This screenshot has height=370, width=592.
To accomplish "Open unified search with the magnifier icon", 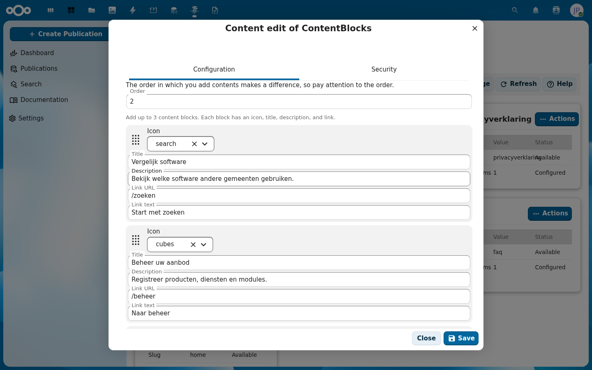I will point(515,10).
